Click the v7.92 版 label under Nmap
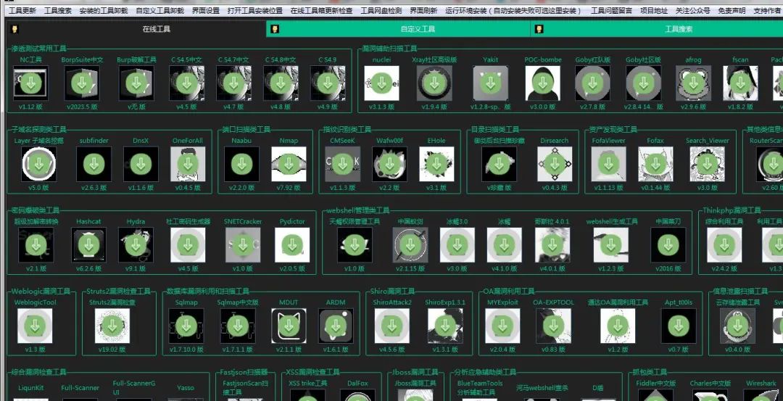Viewport: 783px width, 401px height. click(x=289, y=188)
